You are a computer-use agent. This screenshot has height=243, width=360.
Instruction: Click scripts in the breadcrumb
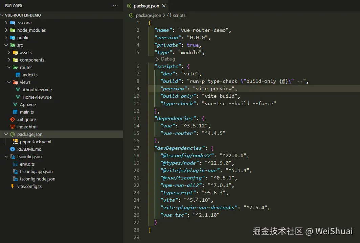click(179, 15)
